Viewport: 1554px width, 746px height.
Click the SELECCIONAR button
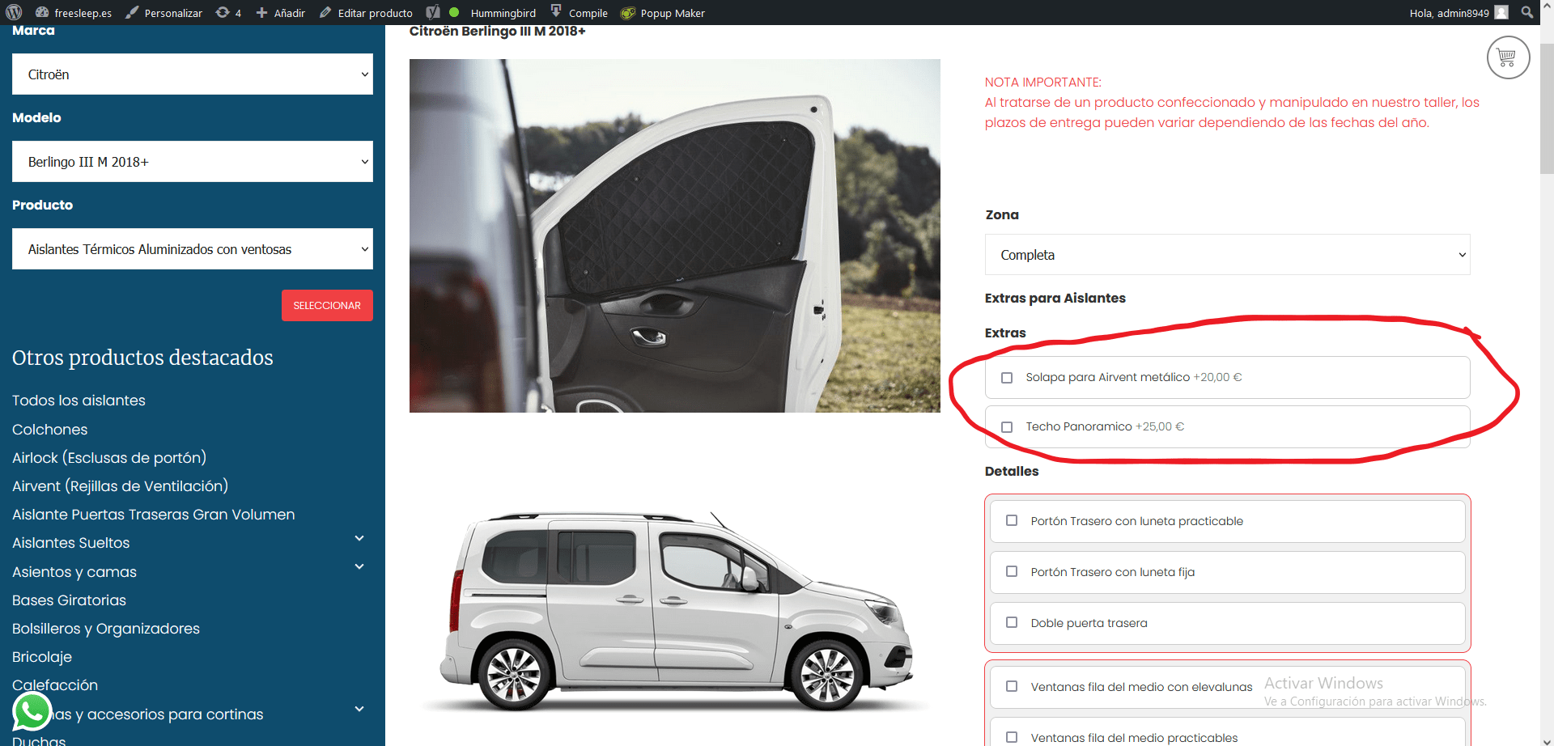click(x=327, y=306)
